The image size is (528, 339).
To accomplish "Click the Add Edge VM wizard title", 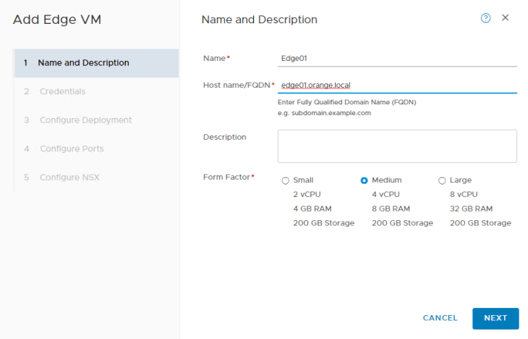I will pos(57,20).
